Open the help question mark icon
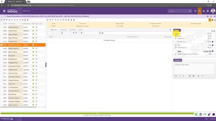This screenshot has width=216, height=121. (x=208, y=11)
